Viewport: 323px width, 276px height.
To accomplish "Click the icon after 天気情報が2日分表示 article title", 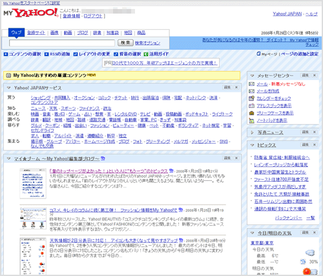I will (x=181, y=240).
